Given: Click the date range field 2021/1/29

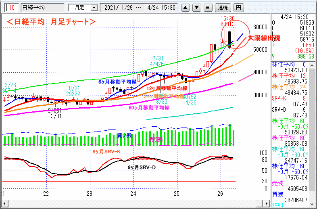Looking at the screenshot, I should 140,8.
